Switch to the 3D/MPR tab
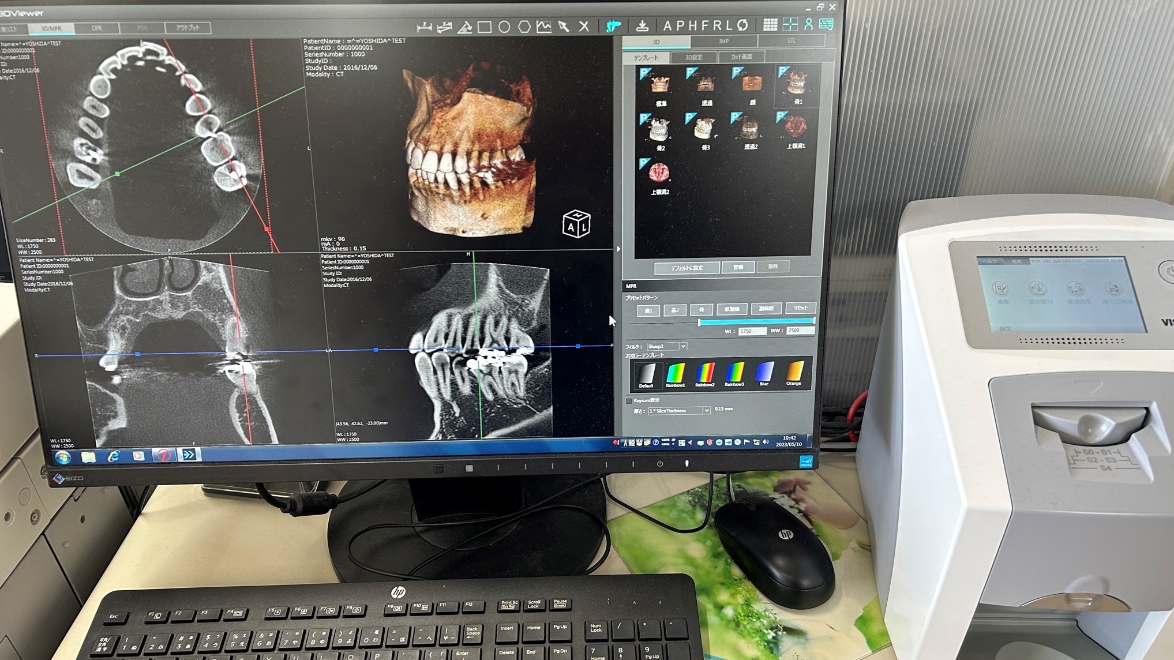 pyautogui.click(x=51, y=28)
